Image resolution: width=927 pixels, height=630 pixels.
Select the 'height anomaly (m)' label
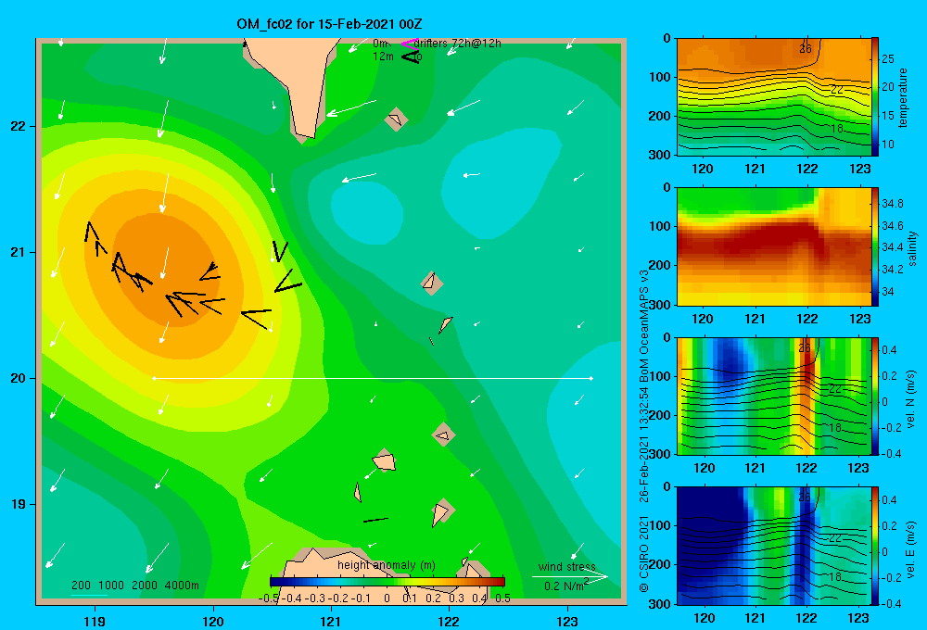(386, 565)
